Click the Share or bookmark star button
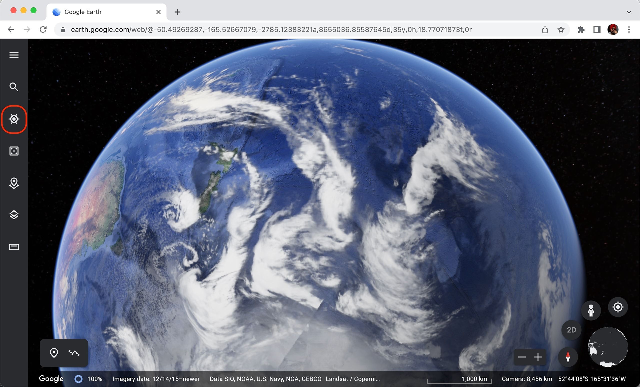Screen dimensions: 640x387 560,30
